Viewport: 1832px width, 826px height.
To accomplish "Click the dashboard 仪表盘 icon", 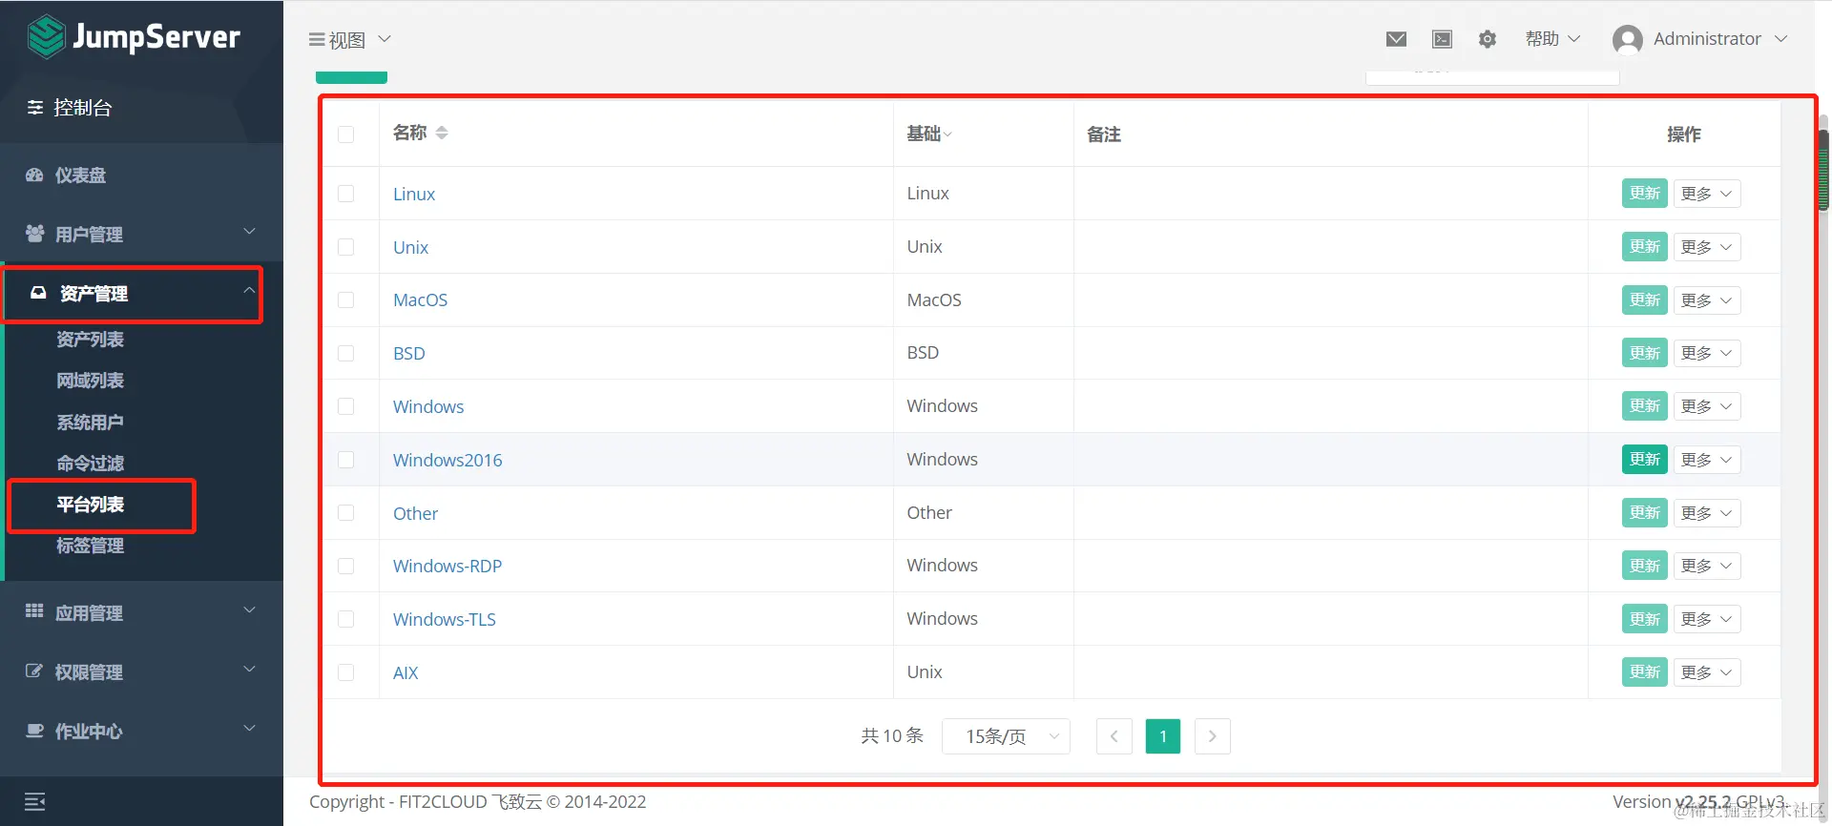I will coord(34,175).
